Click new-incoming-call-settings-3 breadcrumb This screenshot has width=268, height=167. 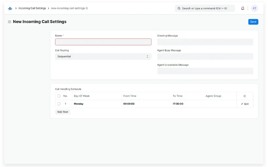(x=69, y=8)
